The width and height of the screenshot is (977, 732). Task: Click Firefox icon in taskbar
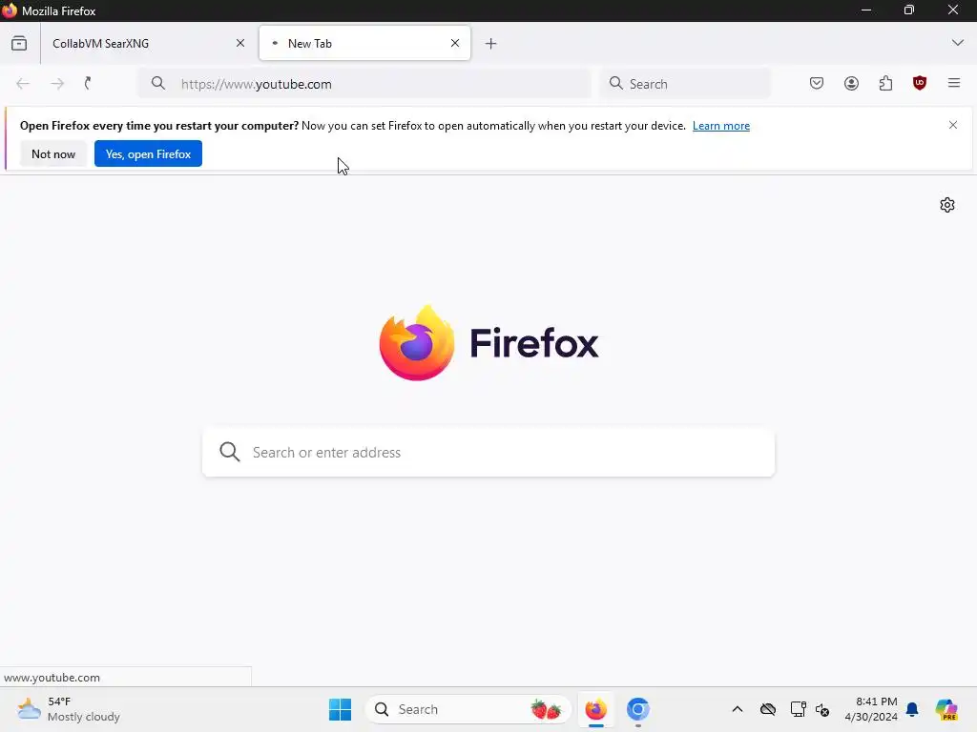click(x=595, y=709)
